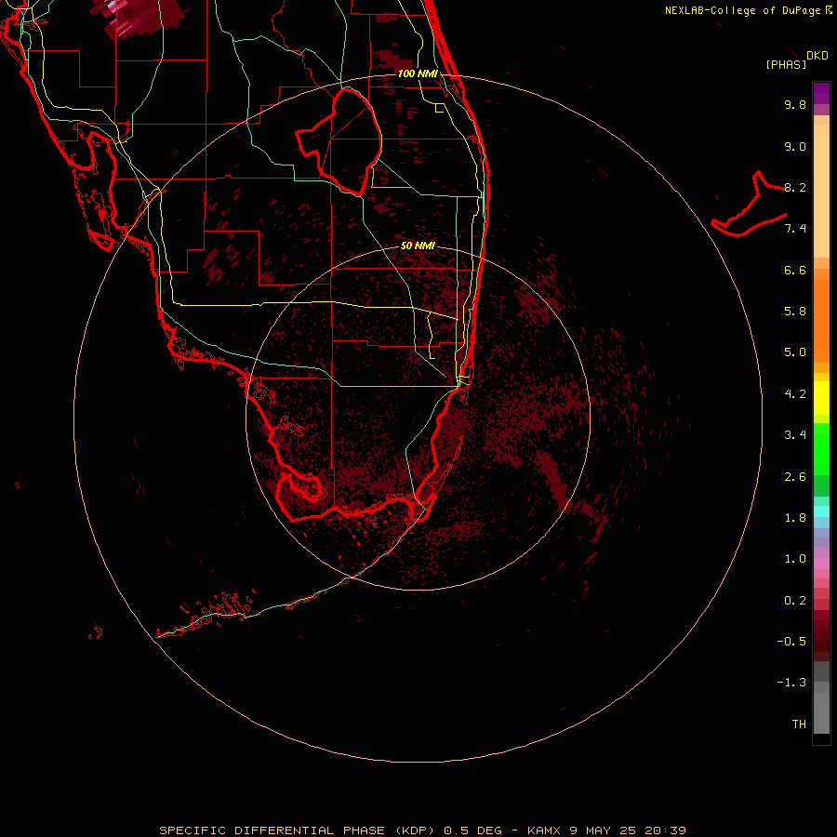Viewport: 837px width, 837px height.
Task: Click the Bahamas island outline on the east edge of the map
Action: [x=749, y=206]
